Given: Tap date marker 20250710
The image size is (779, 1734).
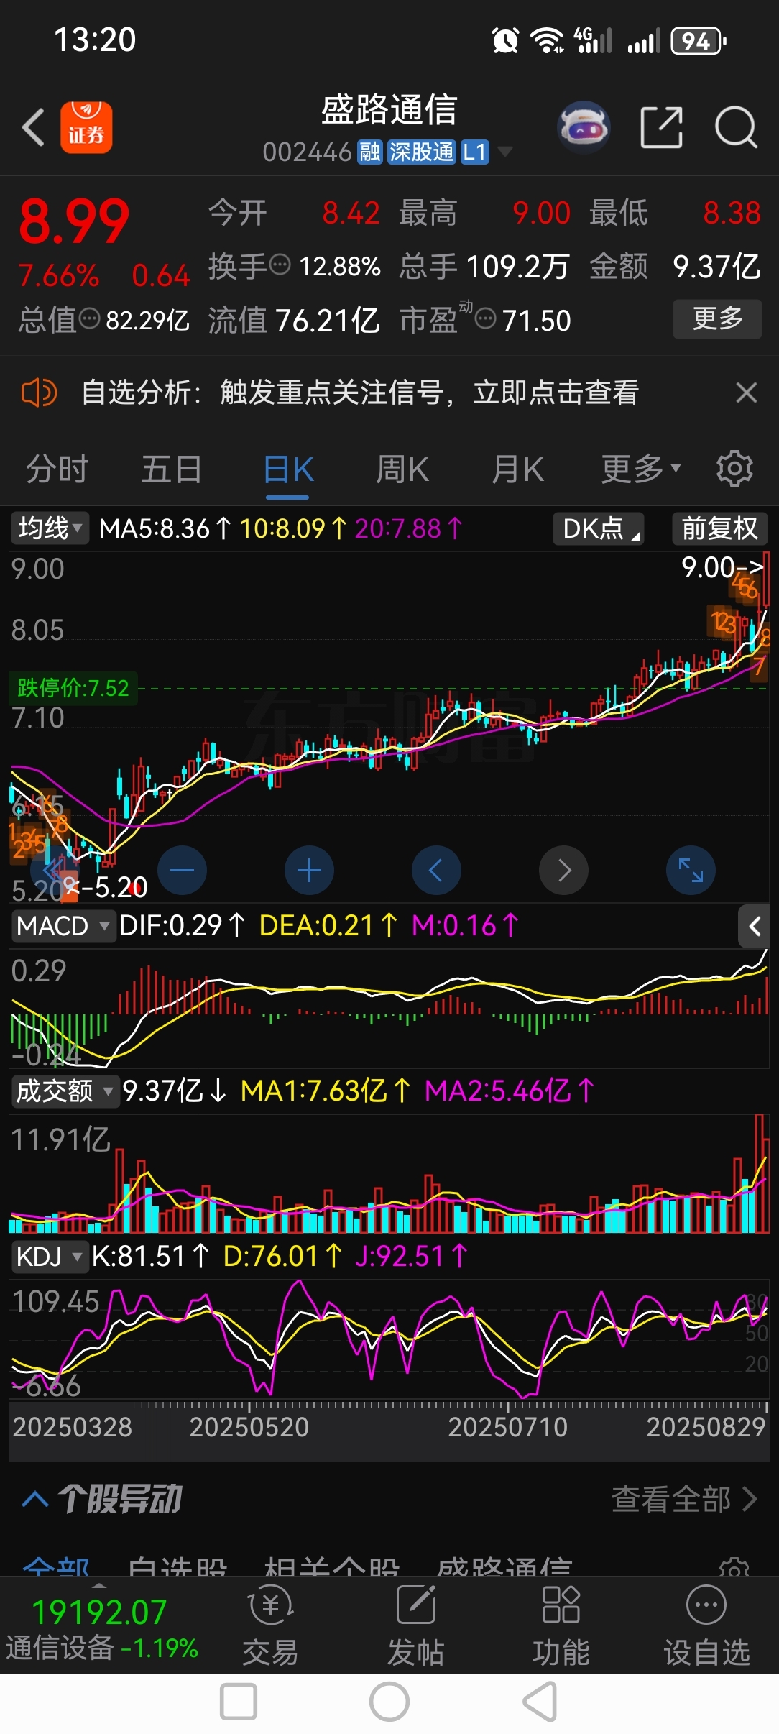Looking at the screenshot, I should pyautogui.click(x=508, y=1427).
